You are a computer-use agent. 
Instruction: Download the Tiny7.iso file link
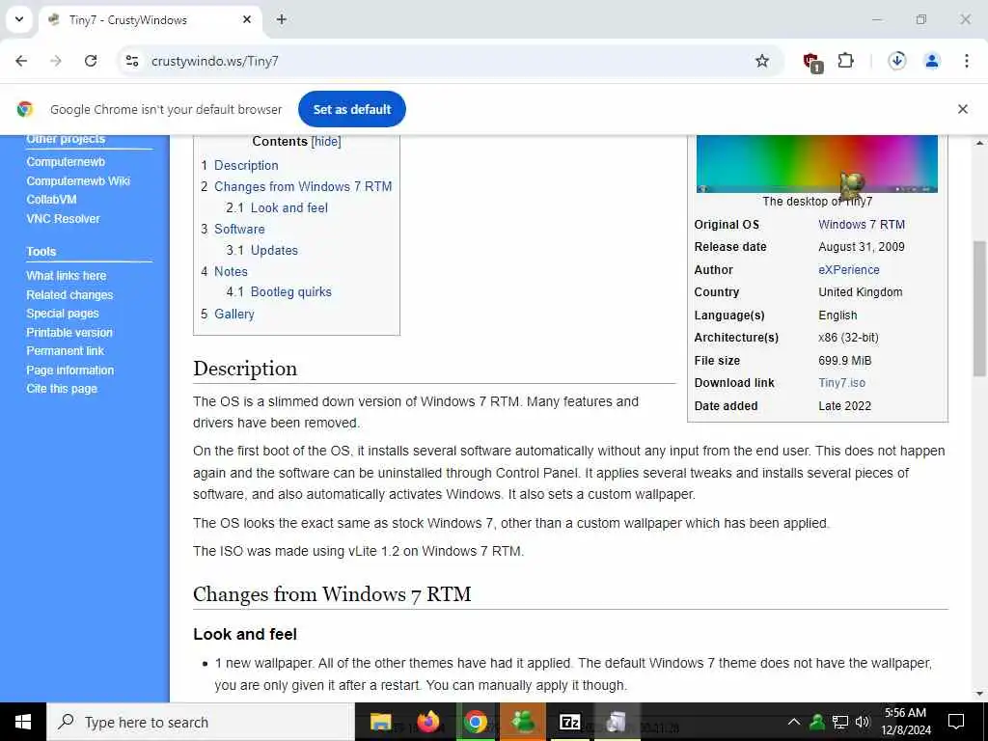841,383
